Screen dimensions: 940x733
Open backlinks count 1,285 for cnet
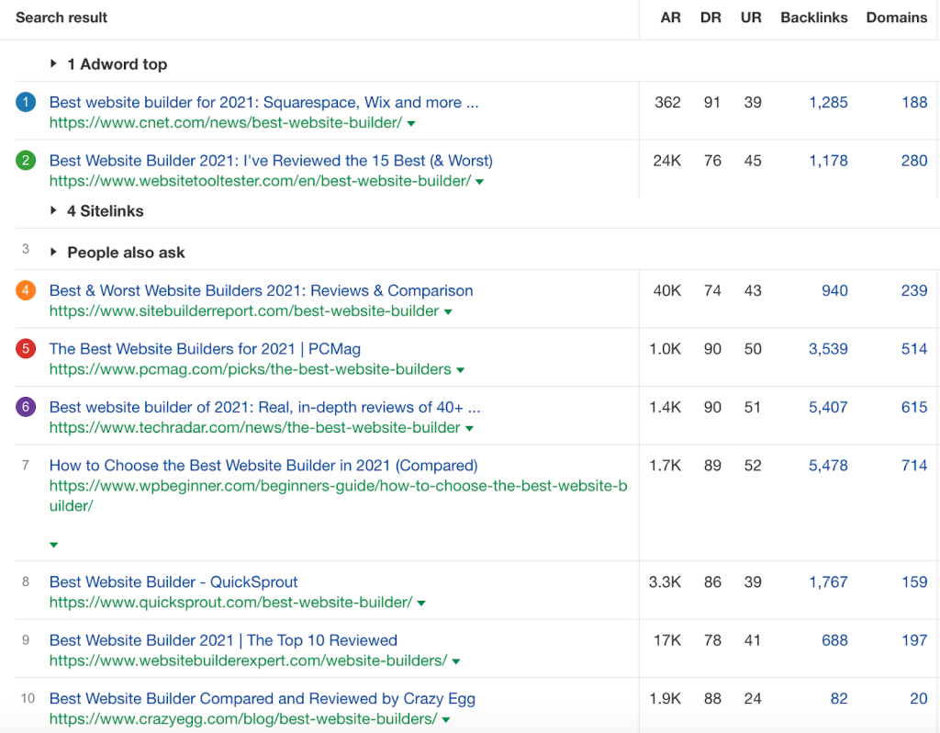tap(829, 102)
